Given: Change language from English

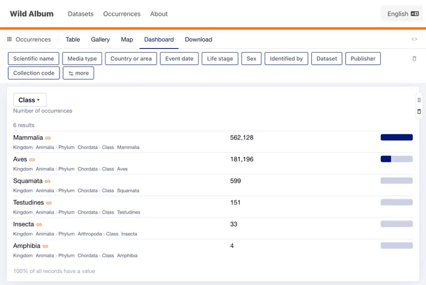Looking at the screenshot, I should pyautogui.click(x=402, y=14).
